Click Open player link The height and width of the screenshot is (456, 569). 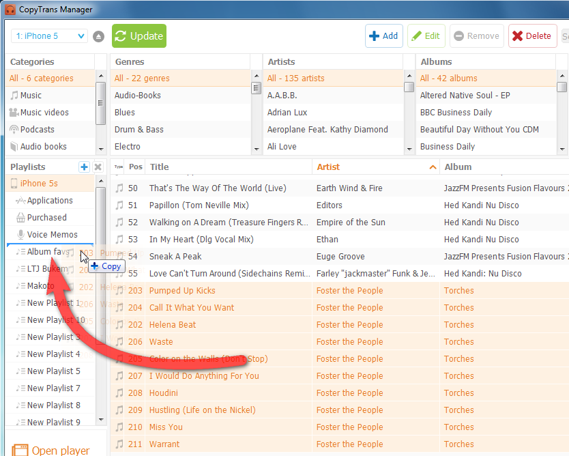(50, 450)
